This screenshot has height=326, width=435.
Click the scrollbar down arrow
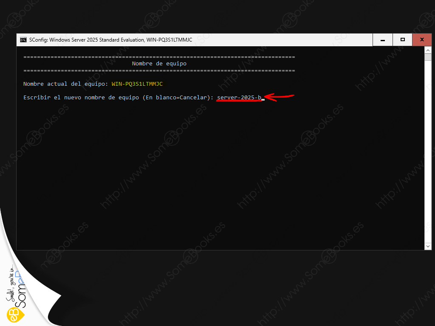coord(428,246)
